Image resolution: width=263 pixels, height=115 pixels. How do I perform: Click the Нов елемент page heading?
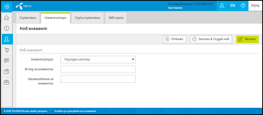[33, 29]
